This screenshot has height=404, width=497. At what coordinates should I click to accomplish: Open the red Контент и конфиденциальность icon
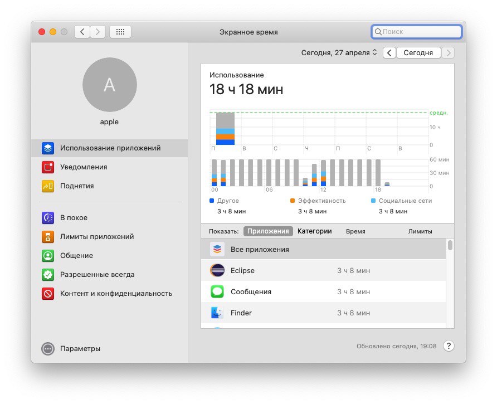(x=48, y=294)
